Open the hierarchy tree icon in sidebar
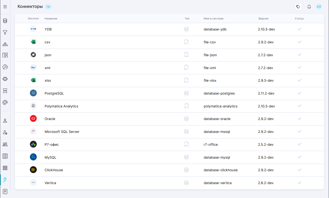This screenshot has height=198, width=329. tap(5, 44)
